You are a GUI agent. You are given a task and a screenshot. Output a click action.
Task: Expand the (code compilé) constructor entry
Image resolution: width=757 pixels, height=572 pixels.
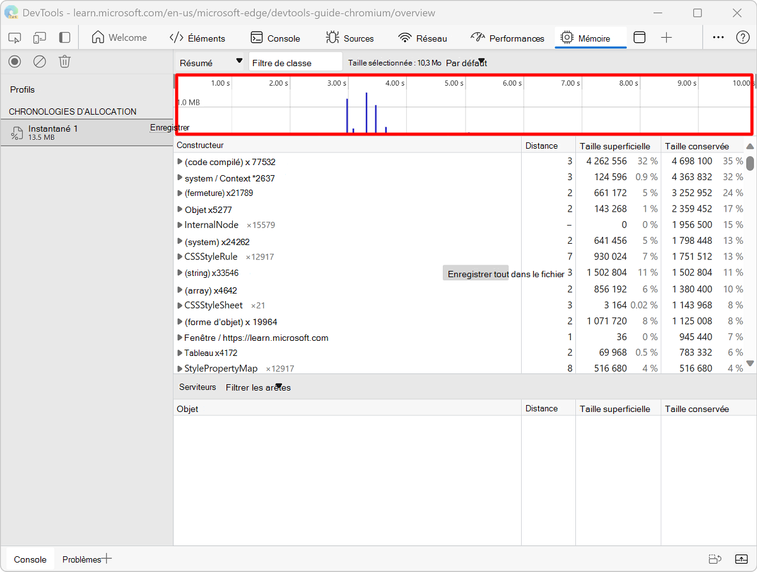180,162
